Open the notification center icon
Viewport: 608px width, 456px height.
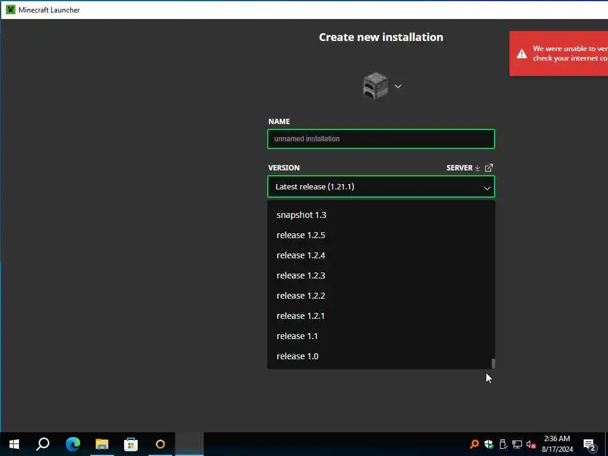[590, 444]
